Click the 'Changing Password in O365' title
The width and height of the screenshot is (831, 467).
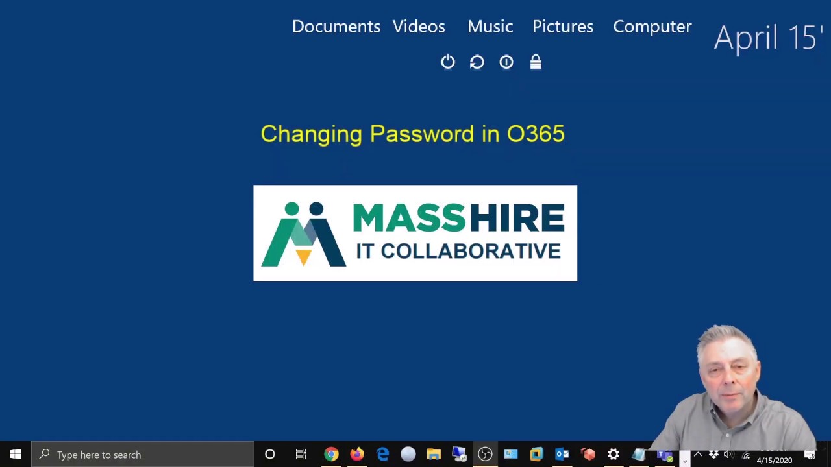tap(413, 134)
